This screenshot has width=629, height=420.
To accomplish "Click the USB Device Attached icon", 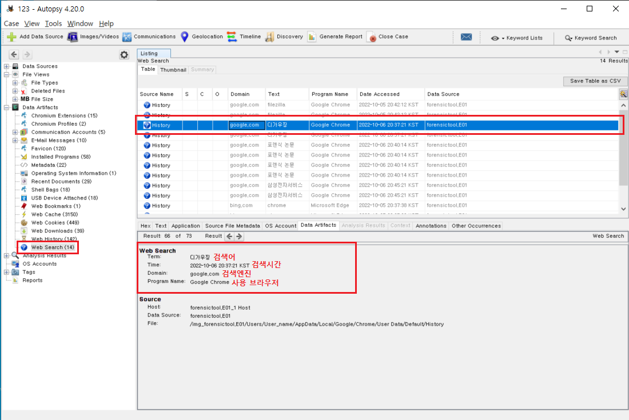I will [24, 198].
